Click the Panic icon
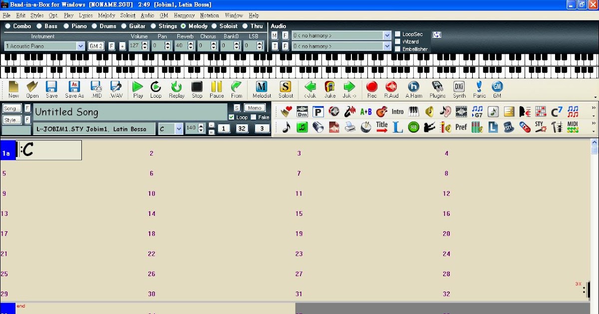Image resolution: width=599 pixels, height=314 pixels. [x=479, y=89]
